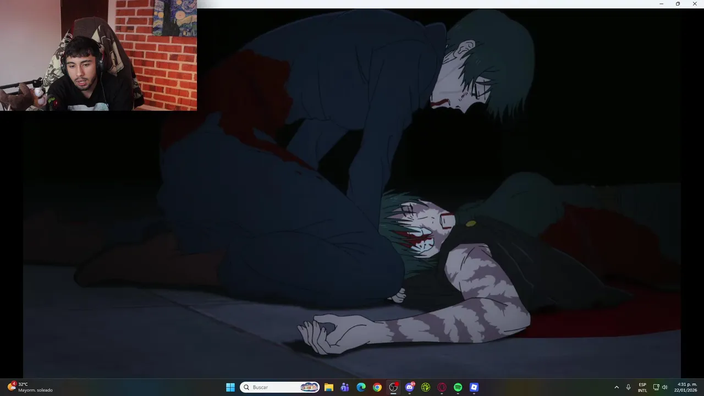
Task: Open the green circular app in taskbar
Action: [x=426, y=387]
